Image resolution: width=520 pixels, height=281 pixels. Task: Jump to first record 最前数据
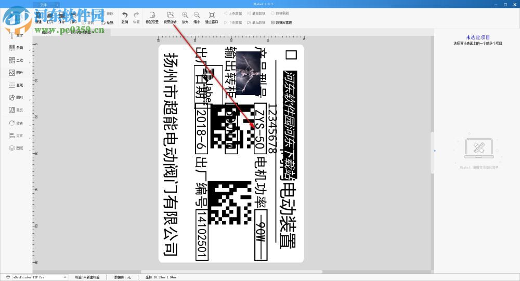point(256,14)
